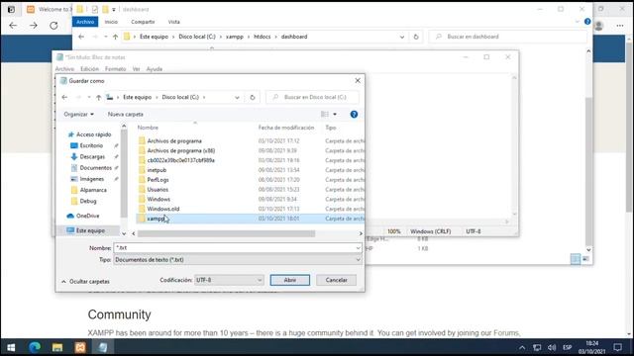Select Este equipo in navigation pane
Viewport: 634px width, 356px height.
[x=90, y=230]
